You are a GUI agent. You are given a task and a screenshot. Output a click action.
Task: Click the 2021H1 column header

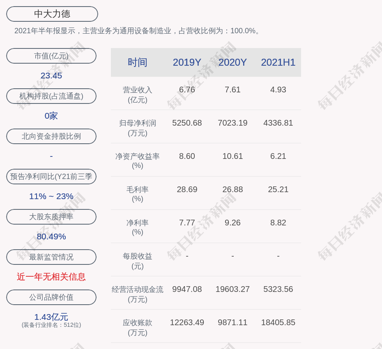[x=278, y=62]
